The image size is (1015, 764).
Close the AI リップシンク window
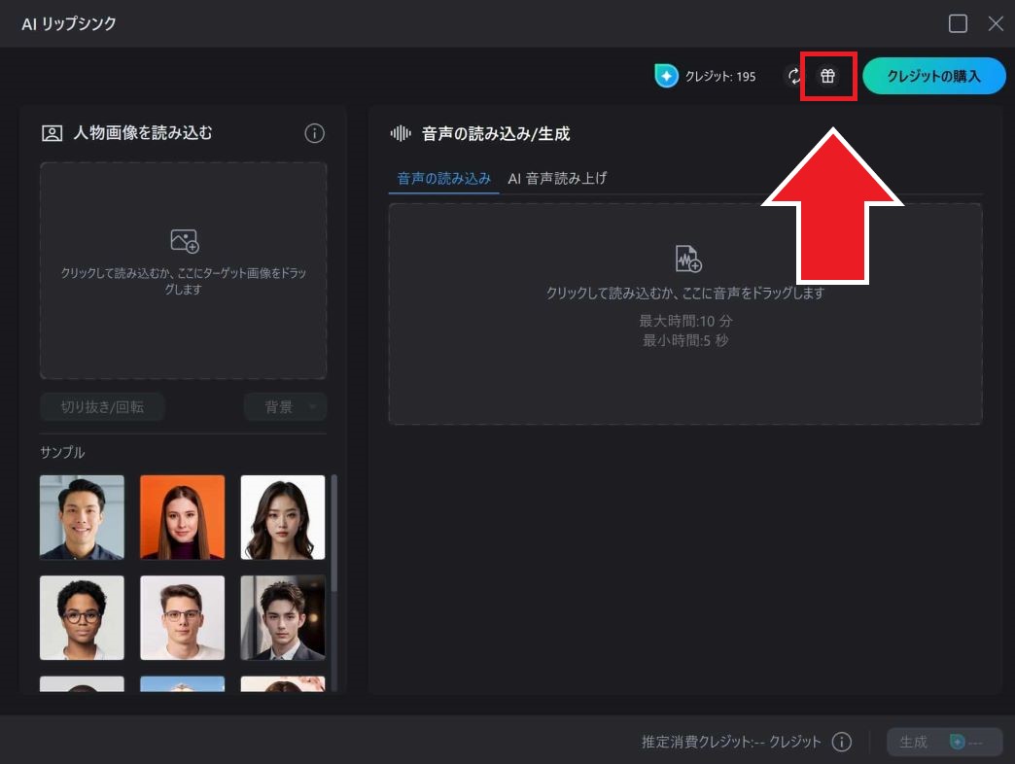click(x=996, y=24)
